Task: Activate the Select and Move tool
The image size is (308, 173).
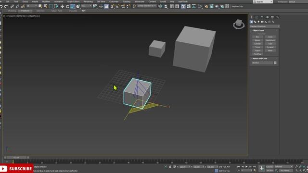Action: pyautogui.click(x=62, y=6)
